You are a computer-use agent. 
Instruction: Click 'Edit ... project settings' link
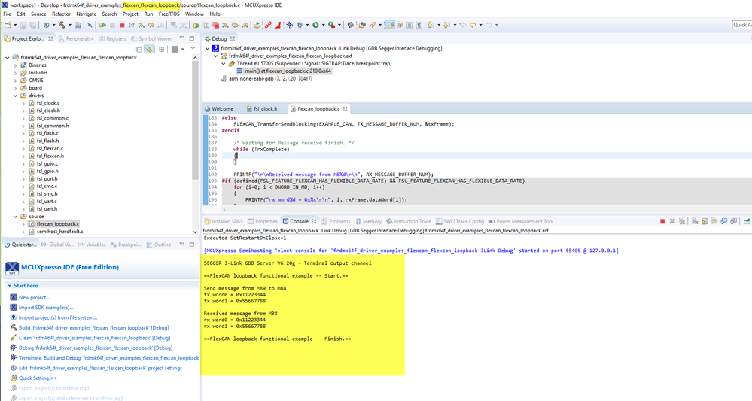[x=100, y=368]
